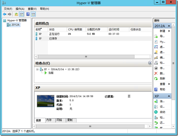178x136 pixels.
Task: Toggle the show/hide console tree toolbar icon
Action: pos(22,14)
